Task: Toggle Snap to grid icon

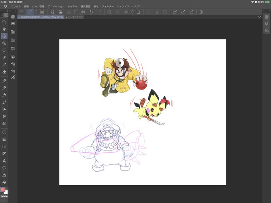Action: click(192, 12)
